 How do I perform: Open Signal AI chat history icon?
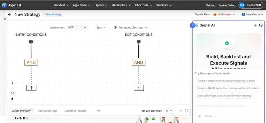coord(261,25)
